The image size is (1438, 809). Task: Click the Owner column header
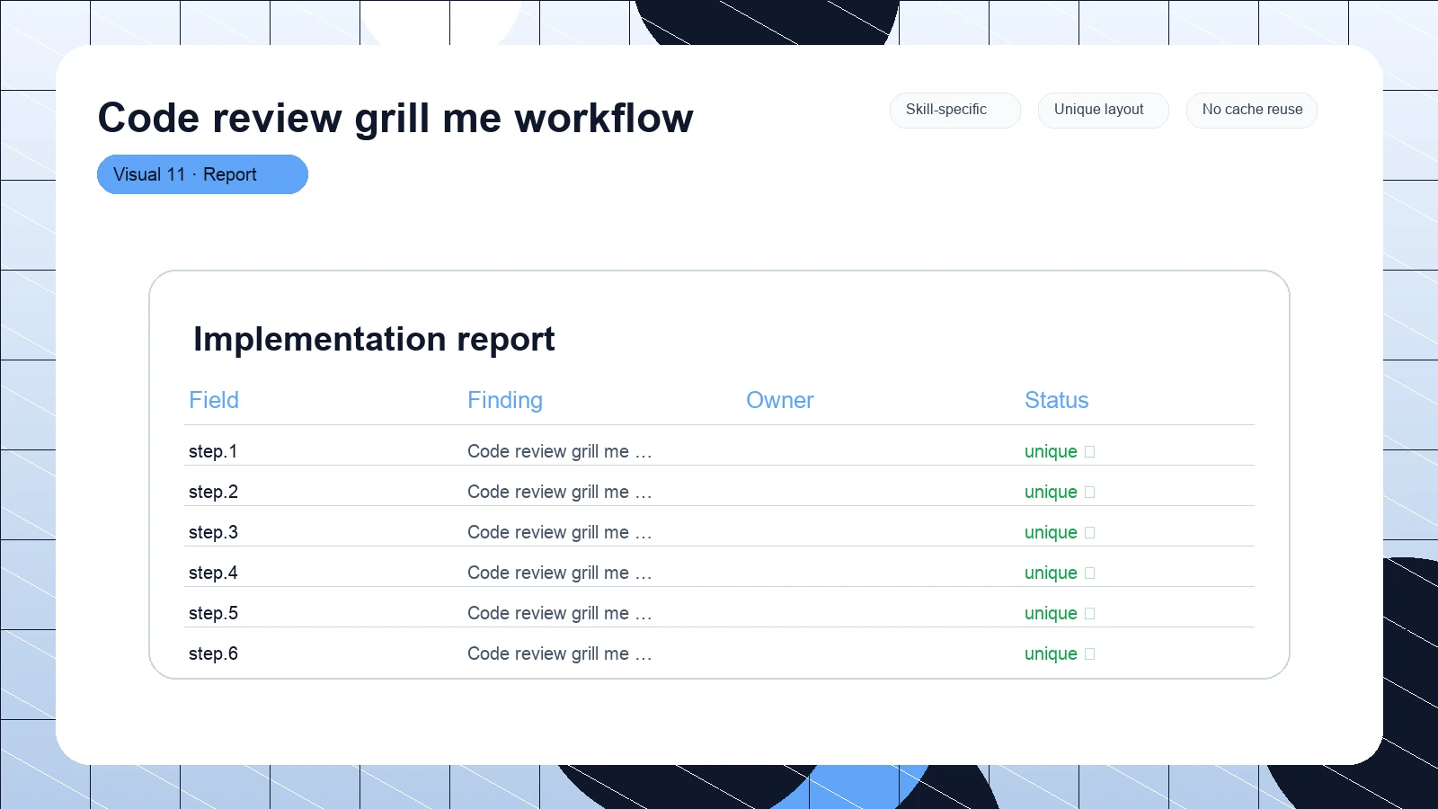(780, 400)
